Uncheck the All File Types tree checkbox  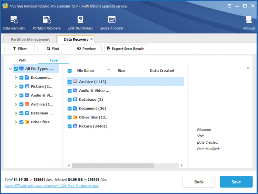[x=16, y=68]
